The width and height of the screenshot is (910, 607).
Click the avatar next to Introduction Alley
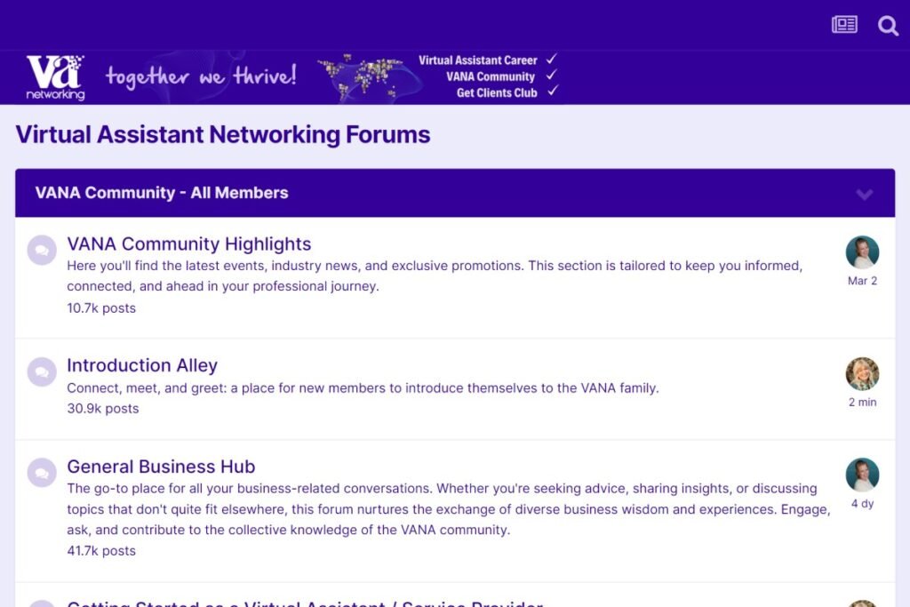point(862,374)
